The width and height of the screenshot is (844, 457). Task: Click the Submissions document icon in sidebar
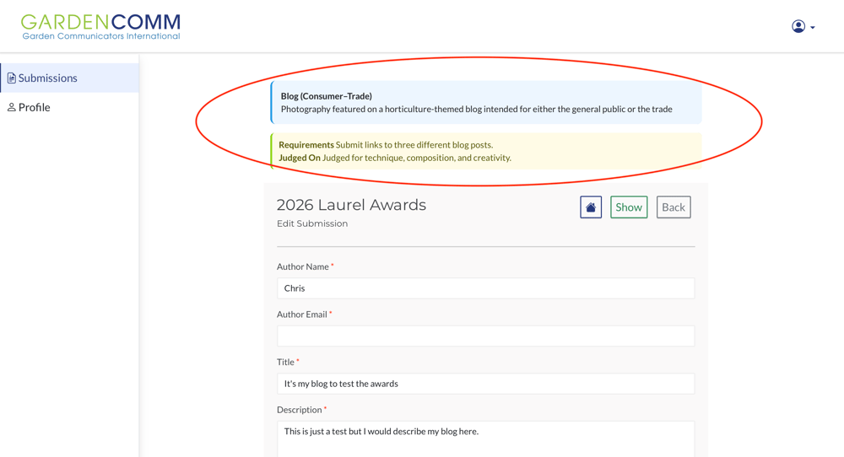tap(12, 78)
